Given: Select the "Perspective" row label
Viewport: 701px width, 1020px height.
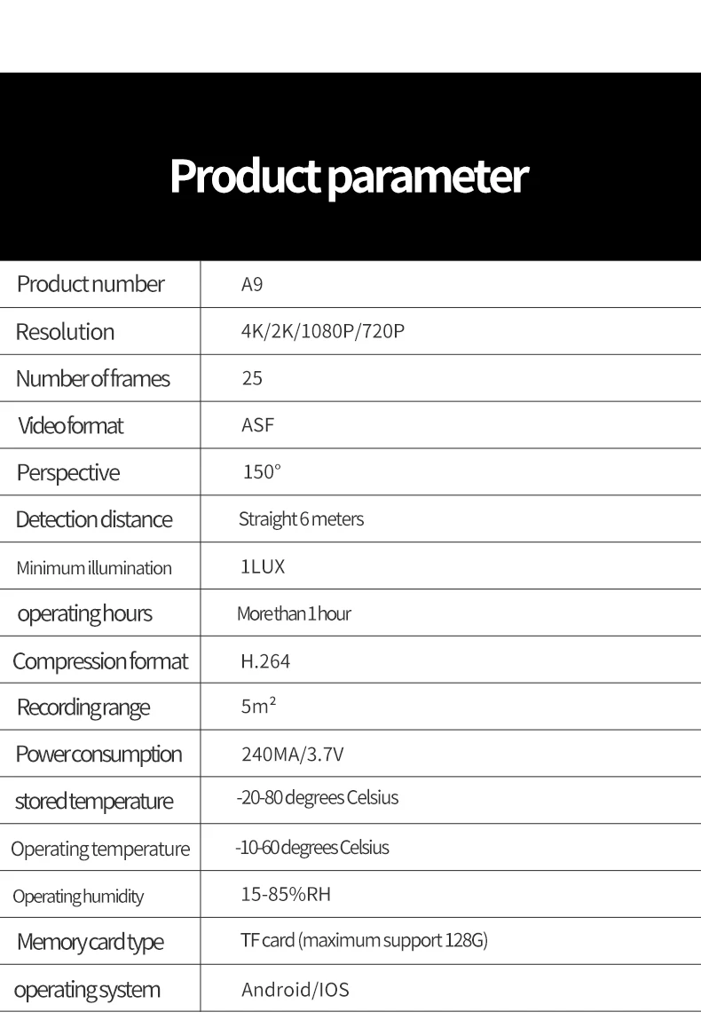Looking at the screenshot, I should click(67, 472).
